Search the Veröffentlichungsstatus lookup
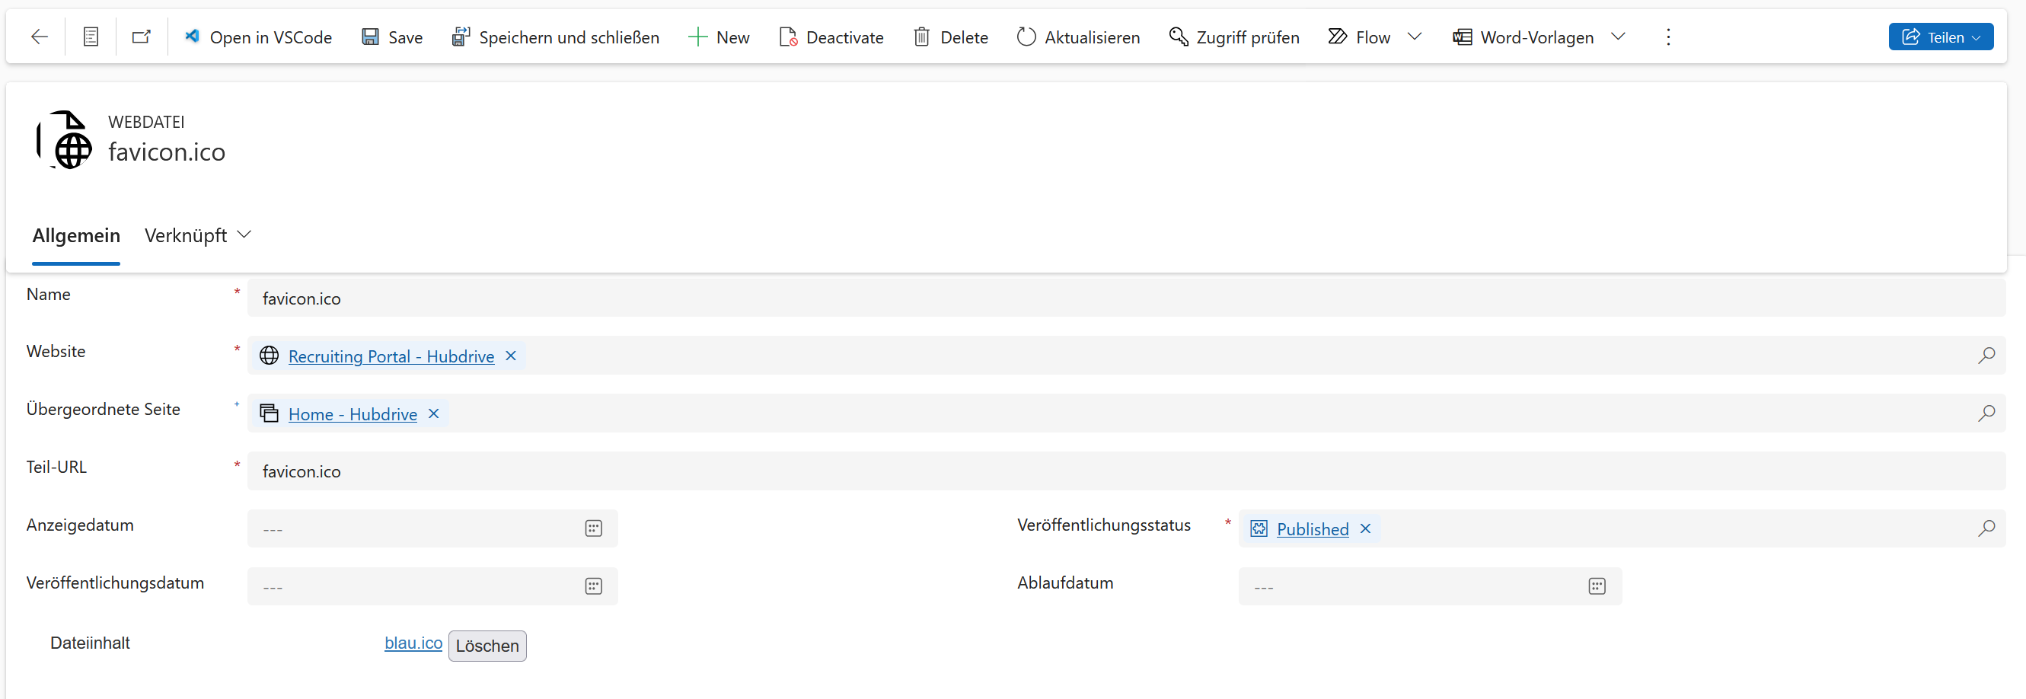Screen dimensions: 2026x699 (1986, 528)
